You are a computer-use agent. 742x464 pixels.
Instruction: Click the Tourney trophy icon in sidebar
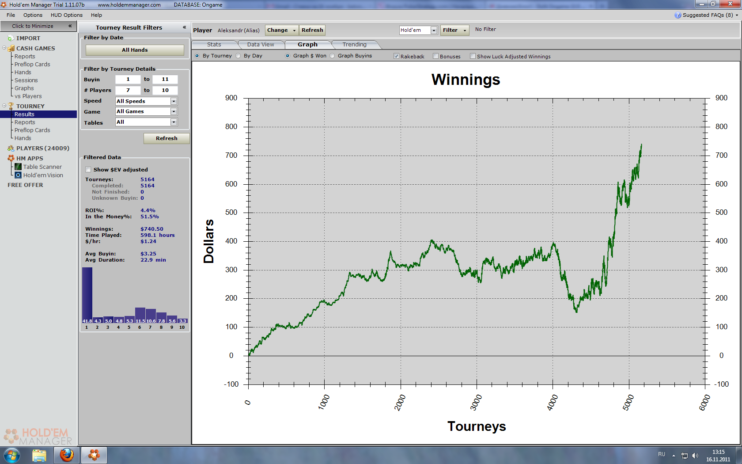pos(11,106)
